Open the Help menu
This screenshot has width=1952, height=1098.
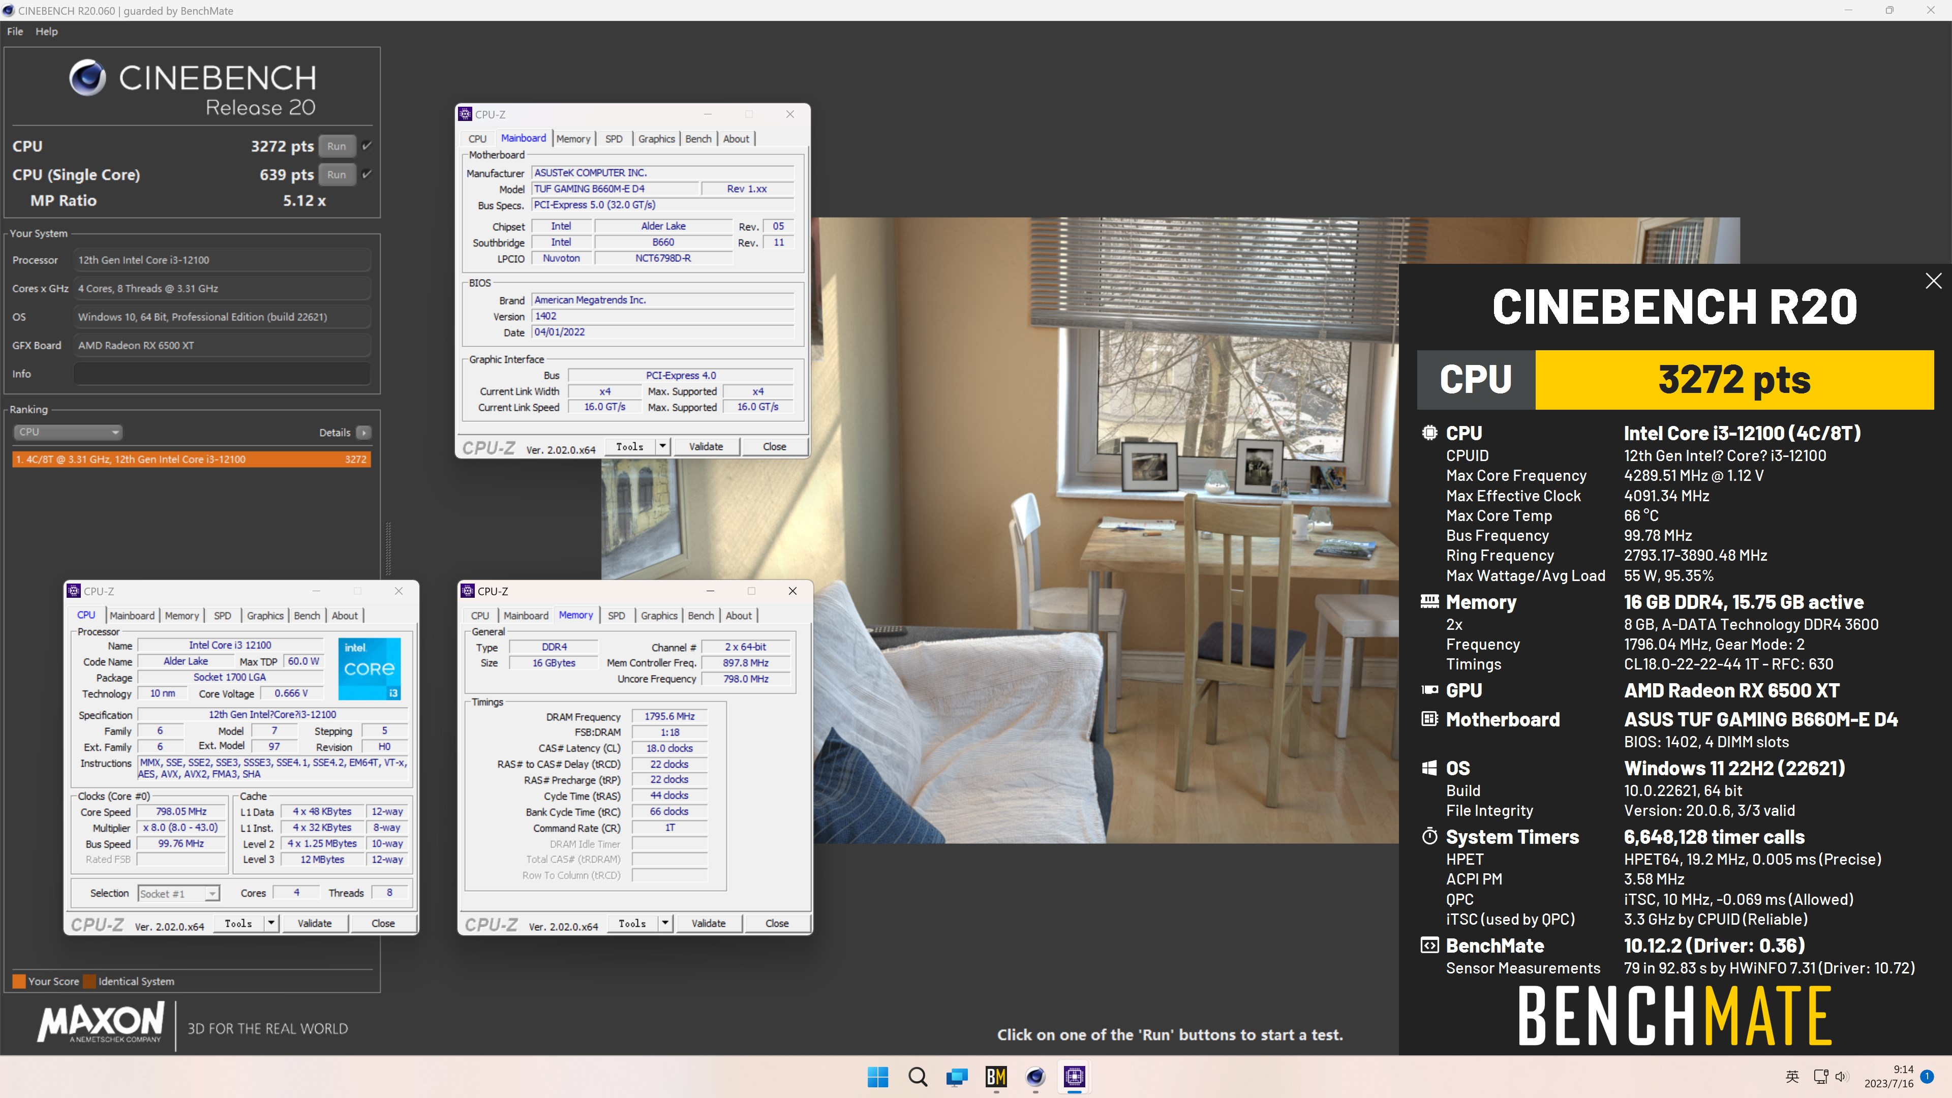coord(46,31)
